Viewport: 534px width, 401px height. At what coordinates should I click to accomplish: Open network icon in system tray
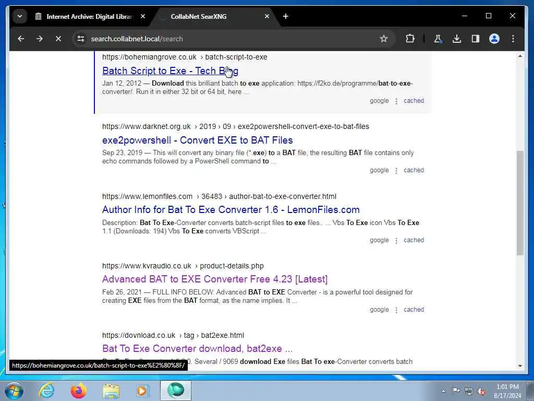pos(469,391)
